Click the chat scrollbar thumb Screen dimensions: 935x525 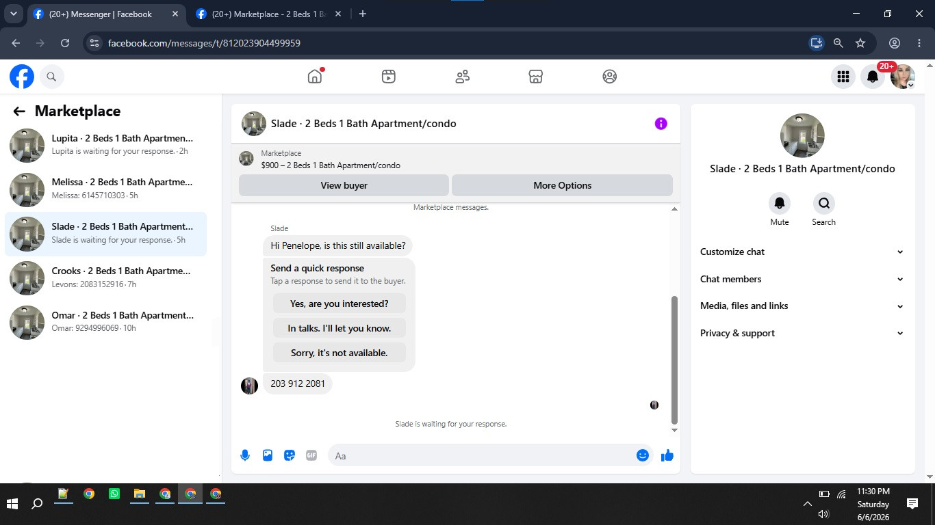click(674, 360)
